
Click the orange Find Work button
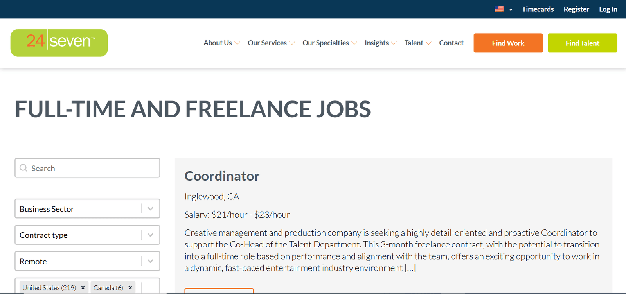point(508,43)
